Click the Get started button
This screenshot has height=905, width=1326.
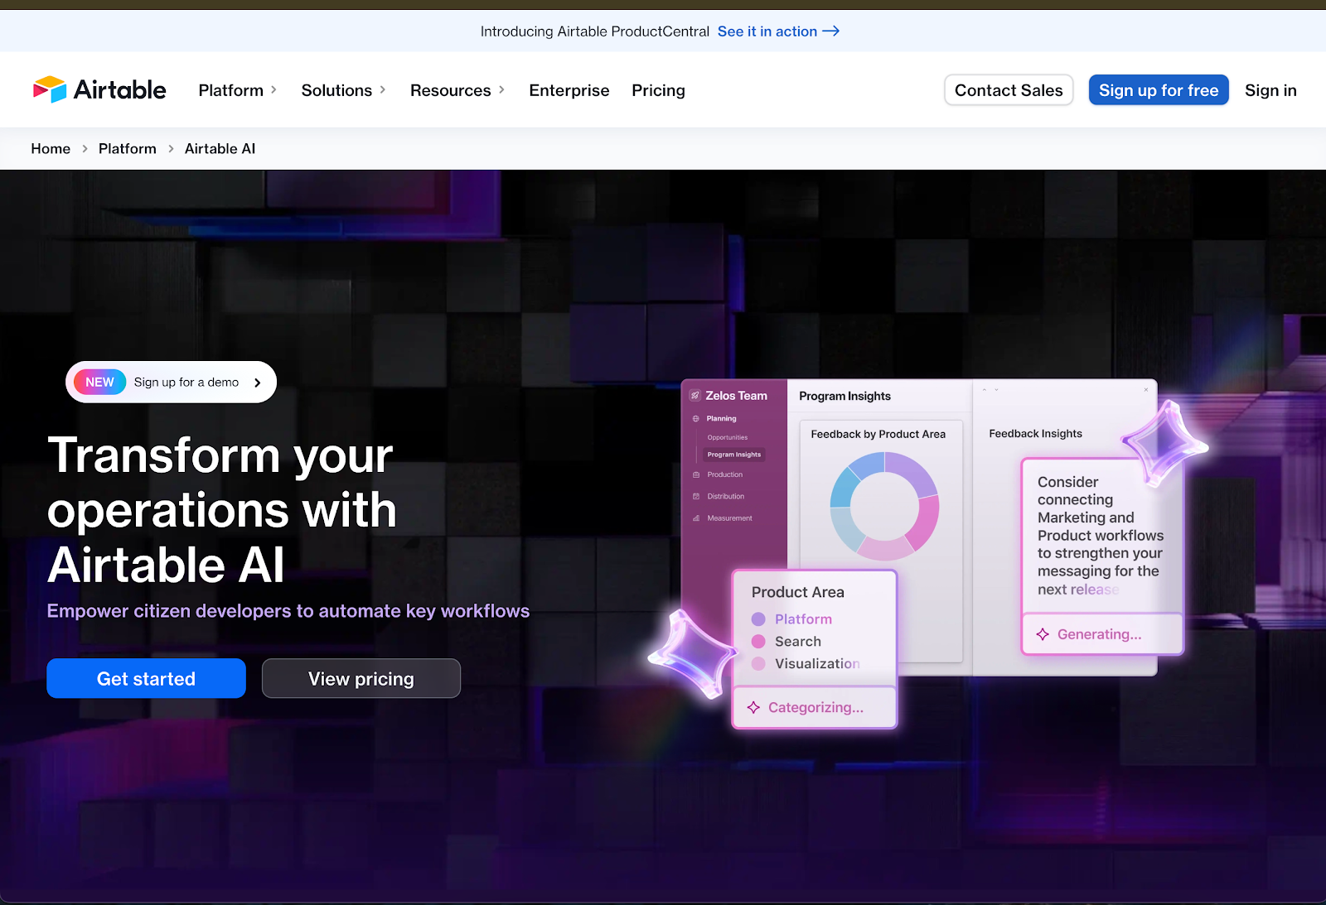[146, 678]
